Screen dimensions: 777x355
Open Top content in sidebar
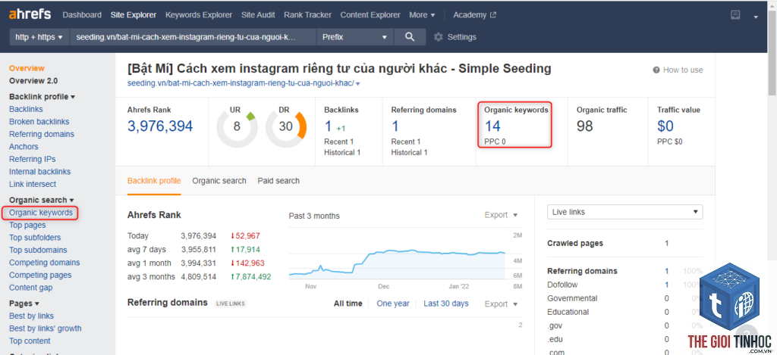[x=30, y=341]
